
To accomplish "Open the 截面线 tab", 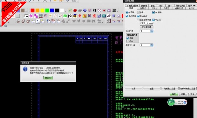I will coord(144,6).
